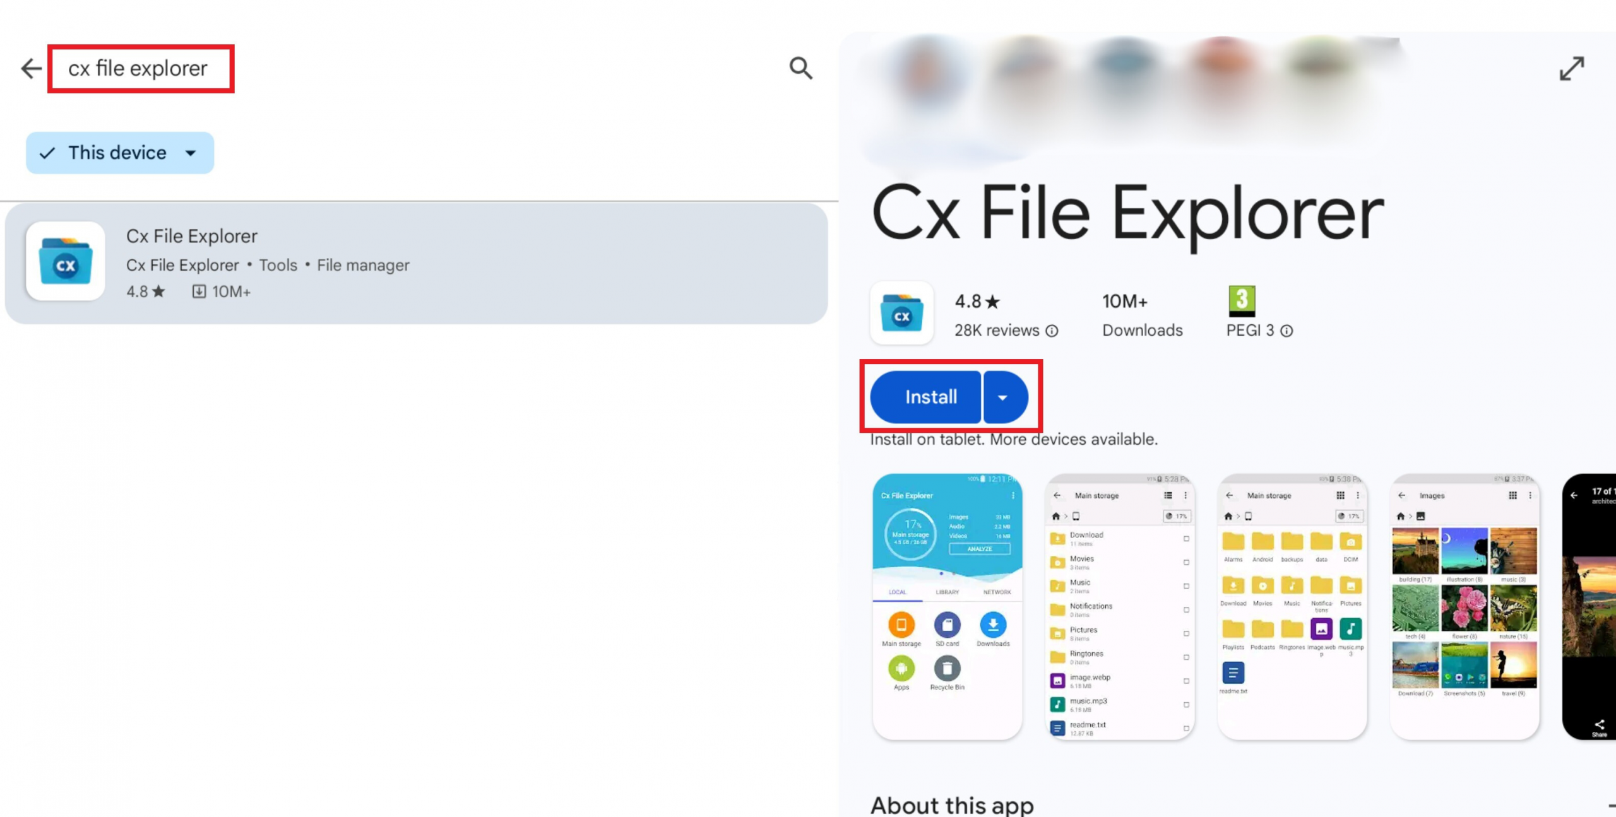This screenshot has height=817, width=1616.
Task: Open the Install options dropdown arrow
Action: 1004,397
